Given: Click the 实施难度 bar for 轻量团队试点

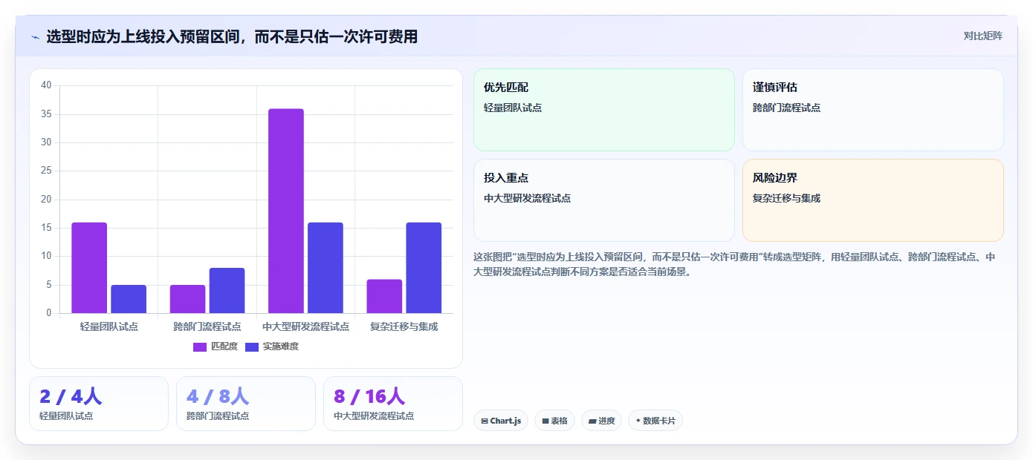Looking at the screenshot, I should click(129, 299).
